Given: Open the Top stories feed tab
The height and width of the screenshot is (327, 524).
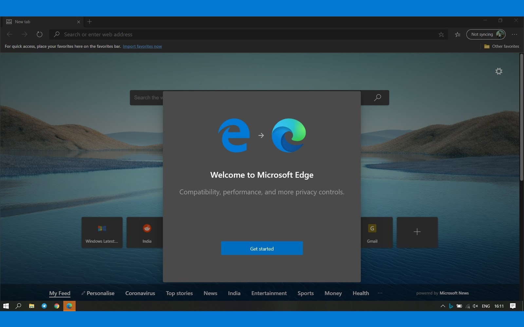Looking at the screenshot, I should coord(179,293).
